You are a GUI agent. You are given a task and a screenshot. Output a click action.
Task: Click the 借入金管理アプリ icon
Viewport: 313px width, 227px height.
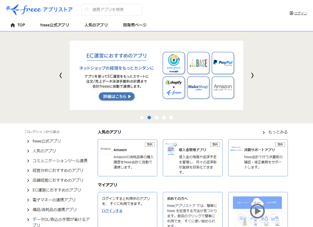[171, 149]
